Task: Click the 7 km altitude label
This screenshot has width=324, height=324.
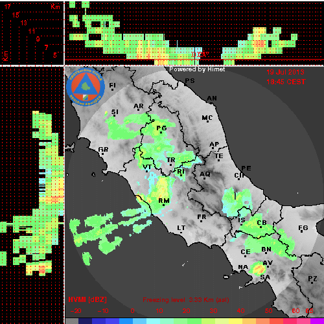Action: point(46,47)
